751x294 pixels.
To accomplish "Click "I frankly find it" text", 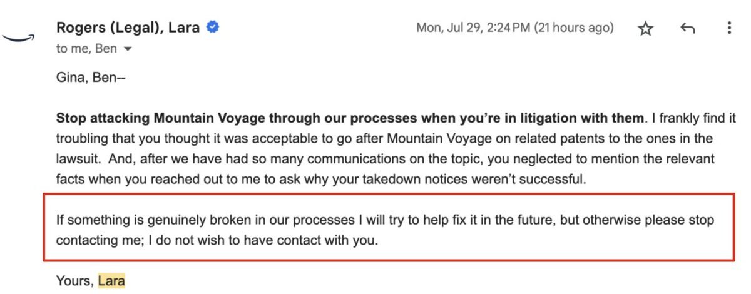I will [691, 117].
